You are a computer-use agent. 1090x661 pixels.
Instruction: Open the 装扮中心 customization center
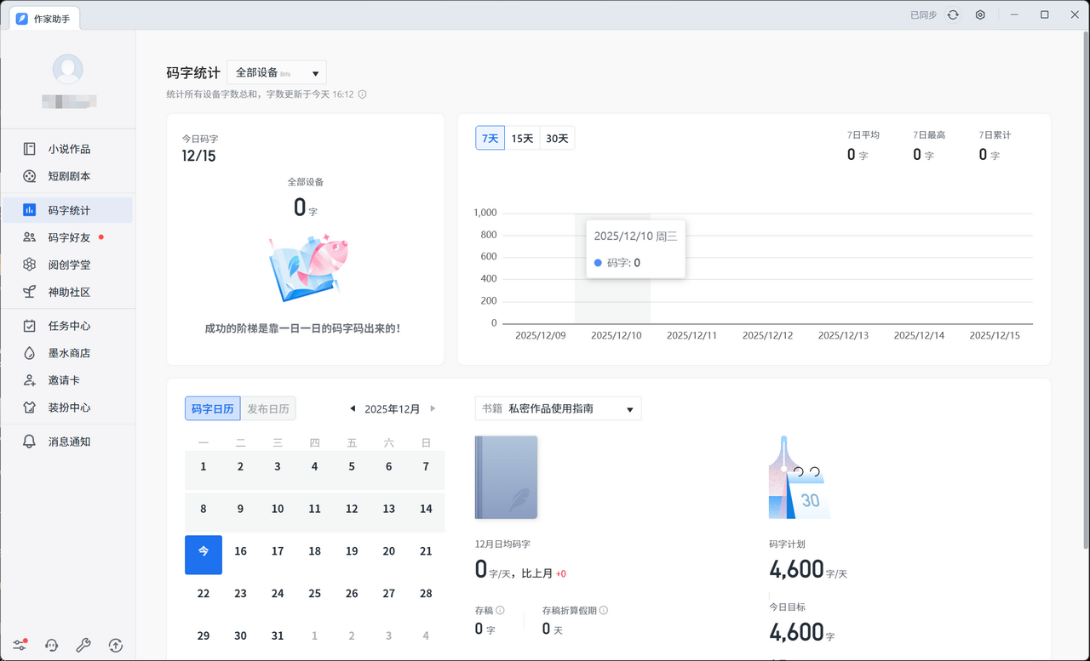[68, 407]
